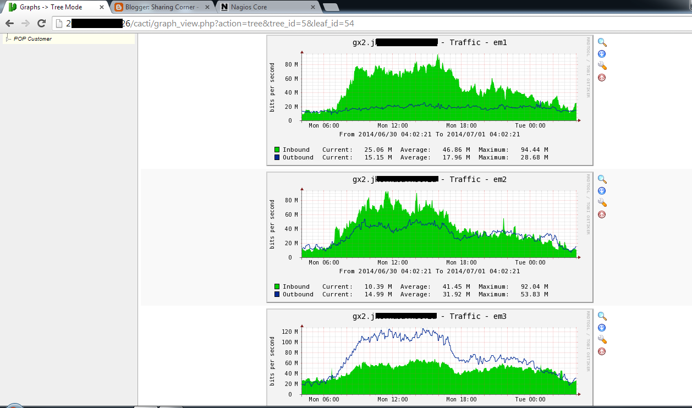Export CSV data for the em1 graph
The width and height of the screenshot is (692, 408).
pos(601,53)
